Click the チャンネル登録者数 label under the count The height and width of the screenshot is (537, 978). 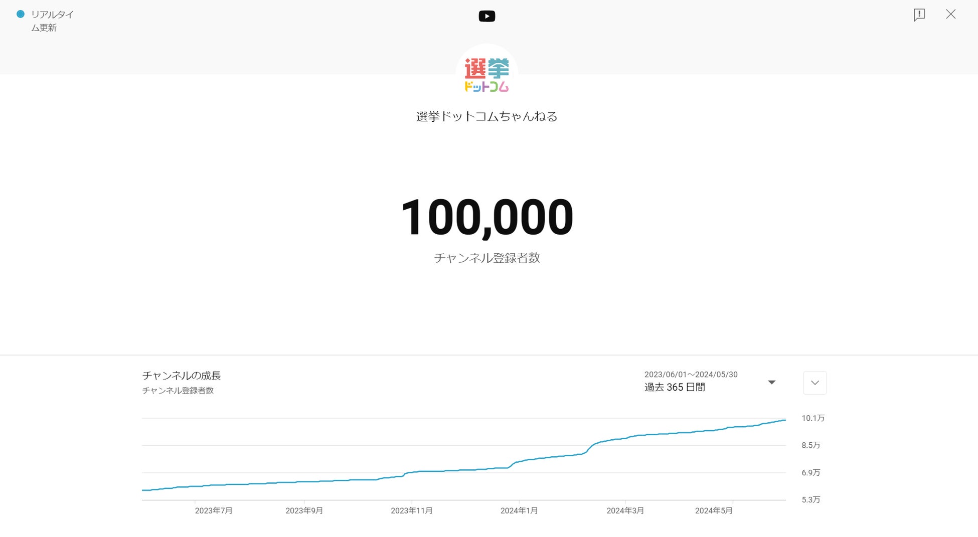[486, 258]
